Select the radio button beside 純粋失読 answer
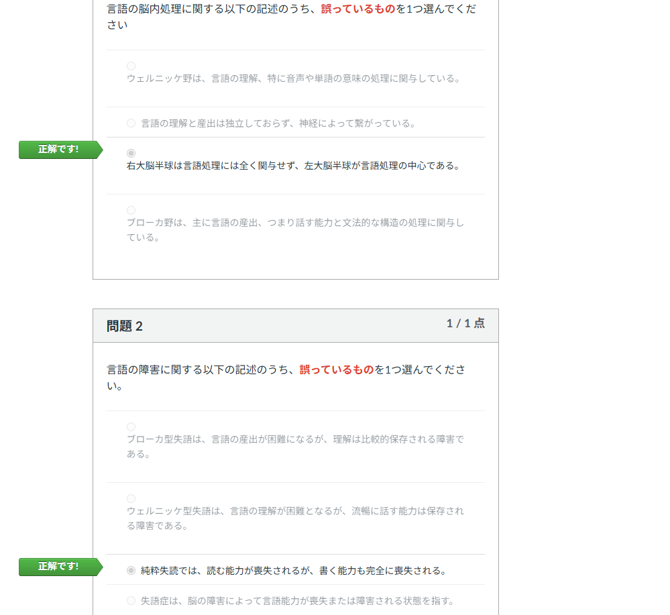 click(x=131, y=571)
